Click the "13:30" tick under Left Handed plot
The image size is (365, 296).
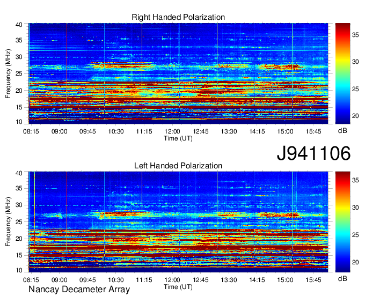[x=229, y=280]
